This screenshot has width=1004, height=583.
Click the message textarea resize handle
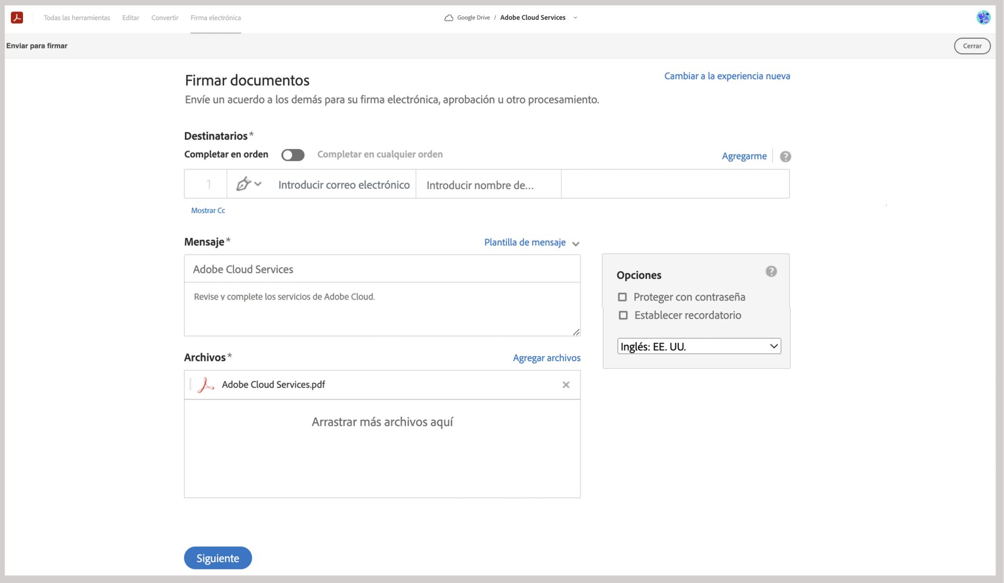point(576,332)
